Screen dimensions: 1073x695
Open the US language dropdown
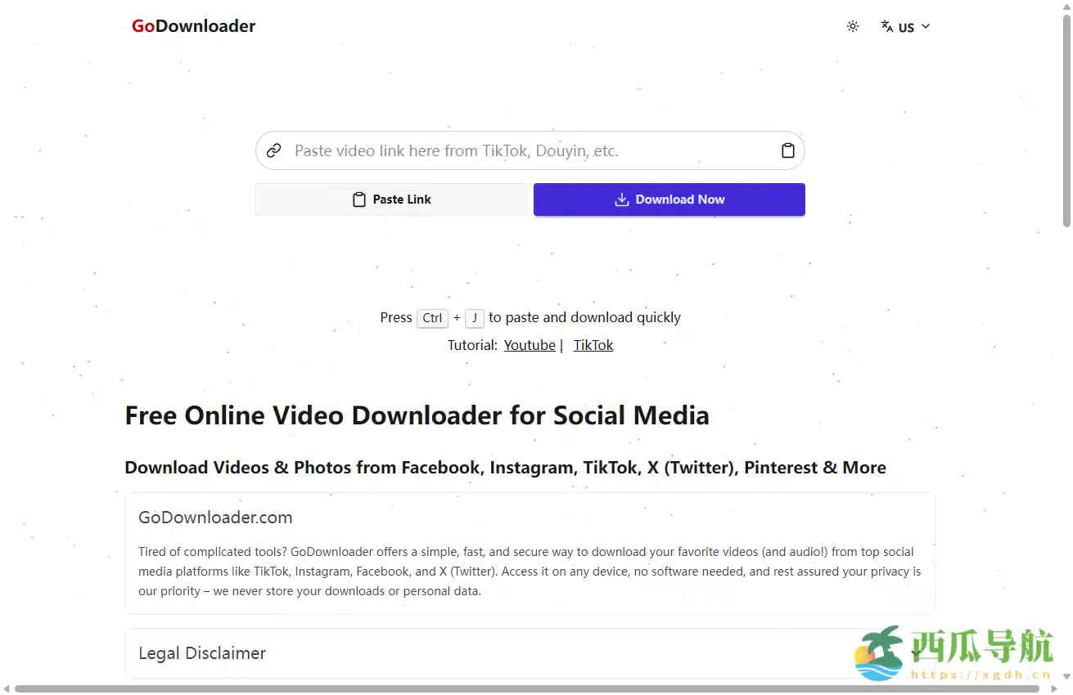coord(906,26)
